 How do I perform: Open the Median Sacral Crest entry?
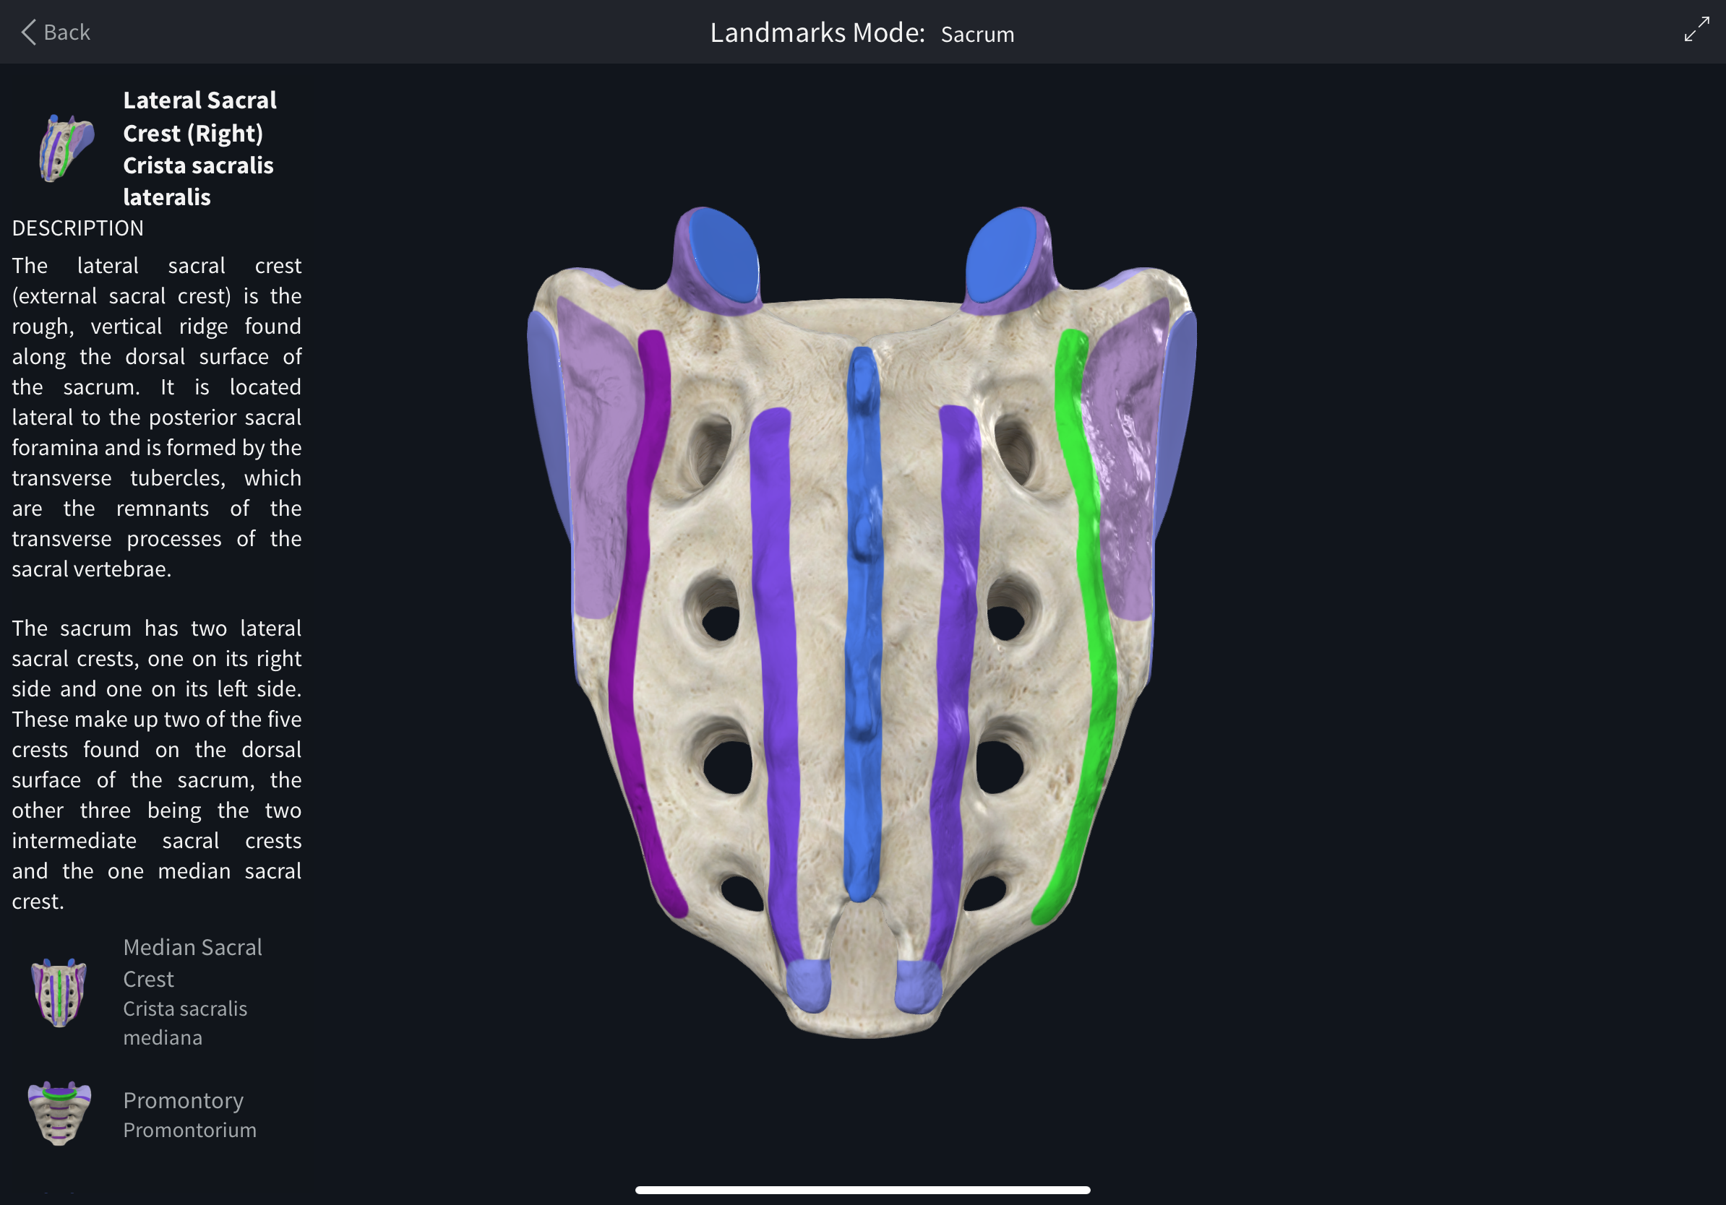(x=192, y=963)
